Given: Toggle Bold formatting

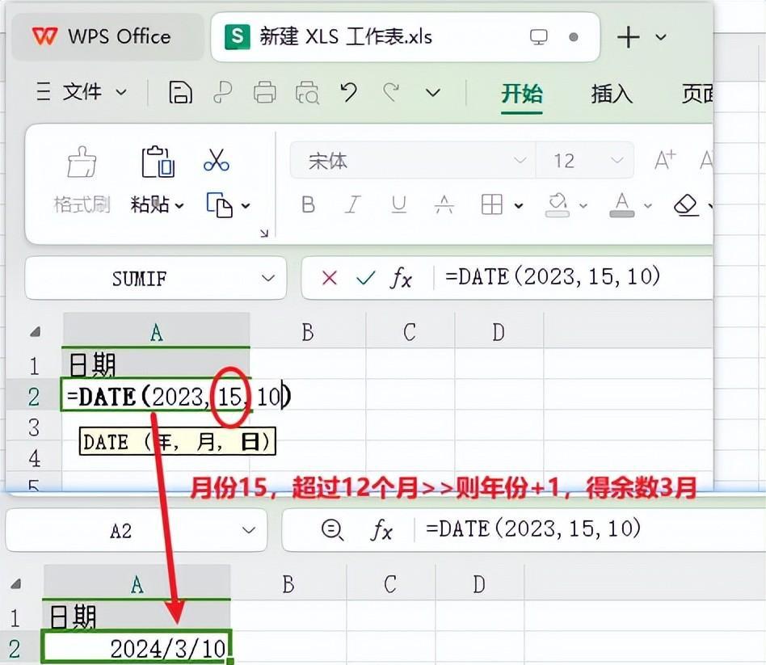Looking at the screenshot, I should coord(308,204).
